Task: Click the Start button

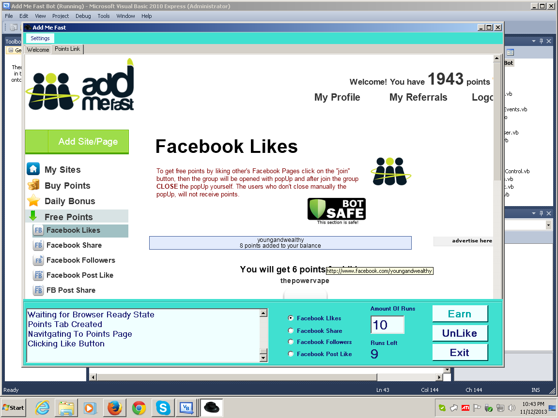Action: click(13, 408)
